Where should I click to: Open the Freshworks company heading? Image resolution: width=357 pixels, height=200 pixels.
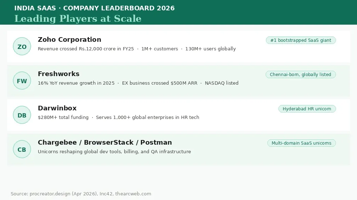[59, 74]
